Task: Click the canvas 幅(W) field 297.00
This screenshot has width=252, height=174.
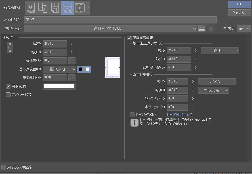Action: pyautogui.click(x=55, y=44)
